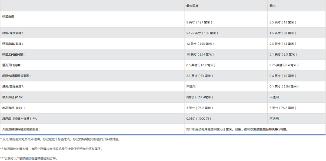
Task: Click the 最大限度 value in the 内芯直径 row
Action: click(x=200, y=108)
